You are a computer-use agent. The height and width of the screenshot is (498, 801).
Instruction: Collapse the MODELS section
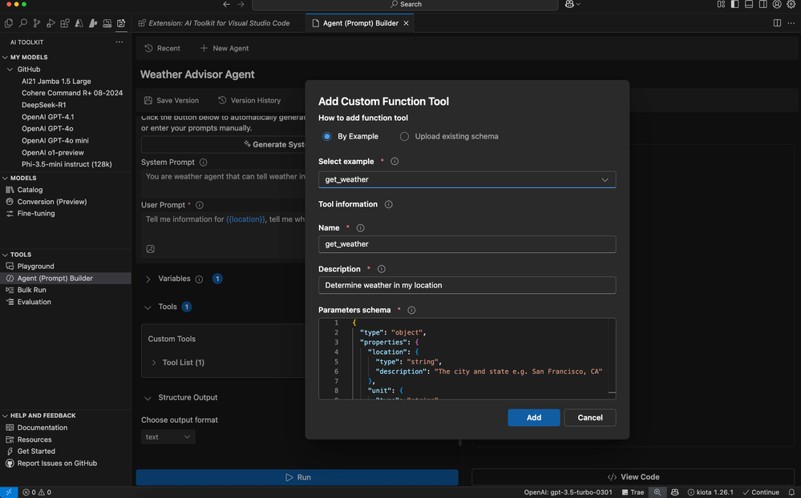(5, 178)
